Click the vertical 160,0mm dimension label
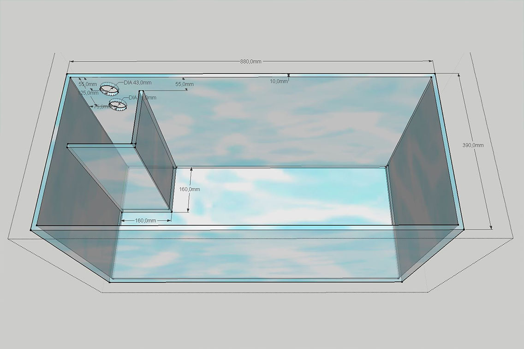The width and height of the screenshot is (524, 349). pyautogui.click(x=189, y=189)
